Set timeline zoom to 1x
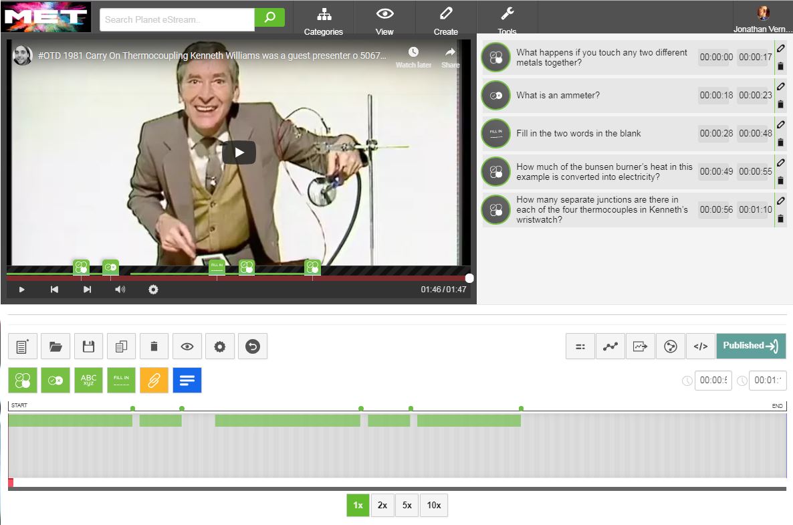This screenshot has height=525, width=793. click(358, 506)
